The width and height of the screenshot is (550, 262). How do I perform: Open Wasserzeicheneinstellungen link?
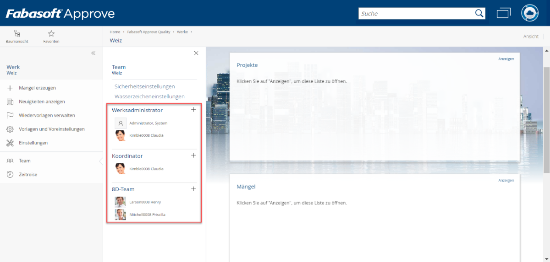point(149,96)
